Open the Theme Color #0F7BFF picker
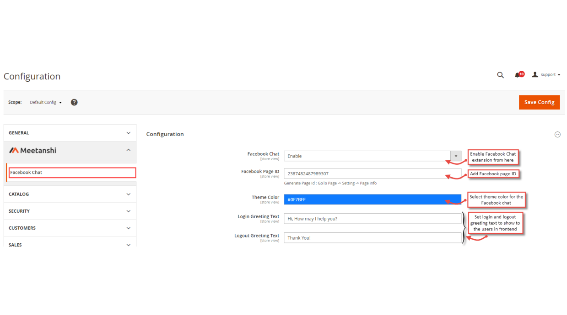This screenshot has width=567, height=315. tap(373, 199)
